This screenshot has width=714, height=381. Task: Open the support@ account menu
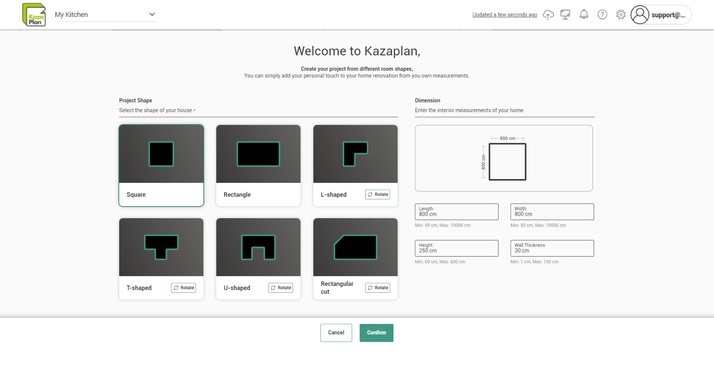click(661, 15)
